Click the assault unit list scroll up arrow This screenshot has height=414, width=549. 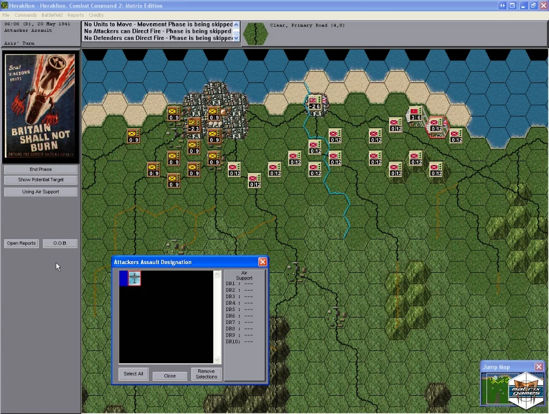pyautogui.click(x=217, y=274)
